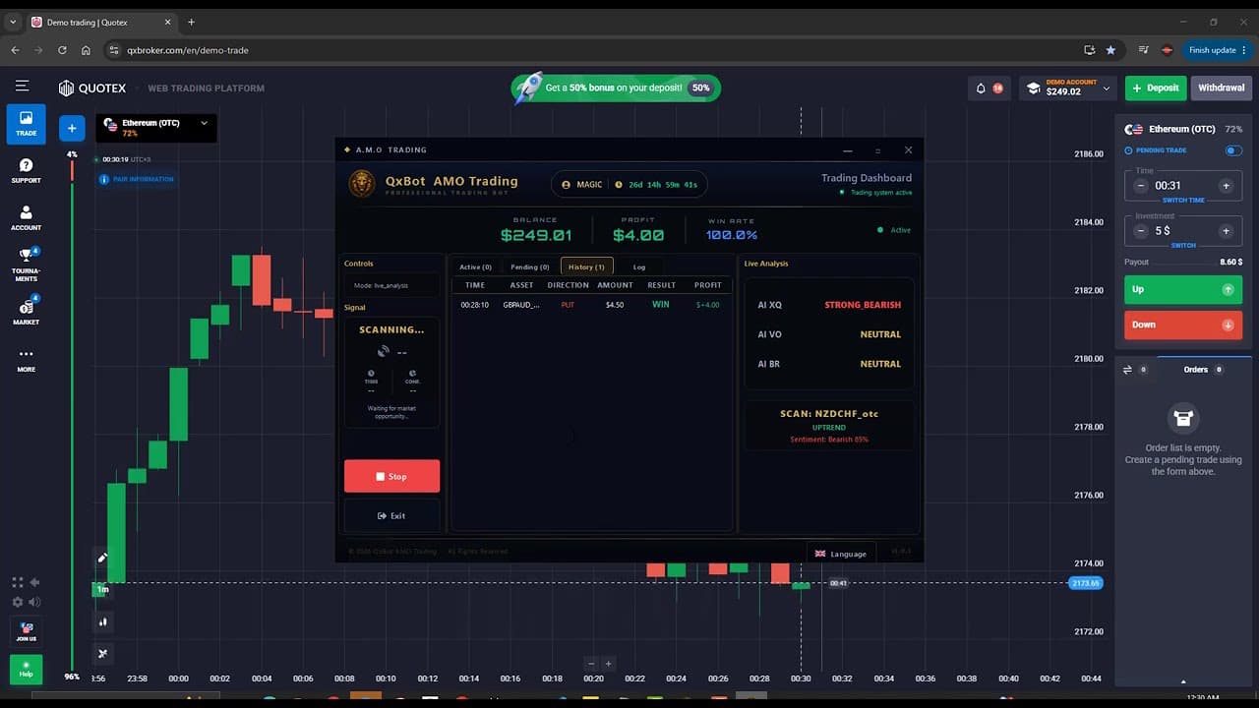Viewport: 1259px width, 708px height.
Task: Open the browser media control icon
Action: pyautogui.click(x=1144, y=50)
